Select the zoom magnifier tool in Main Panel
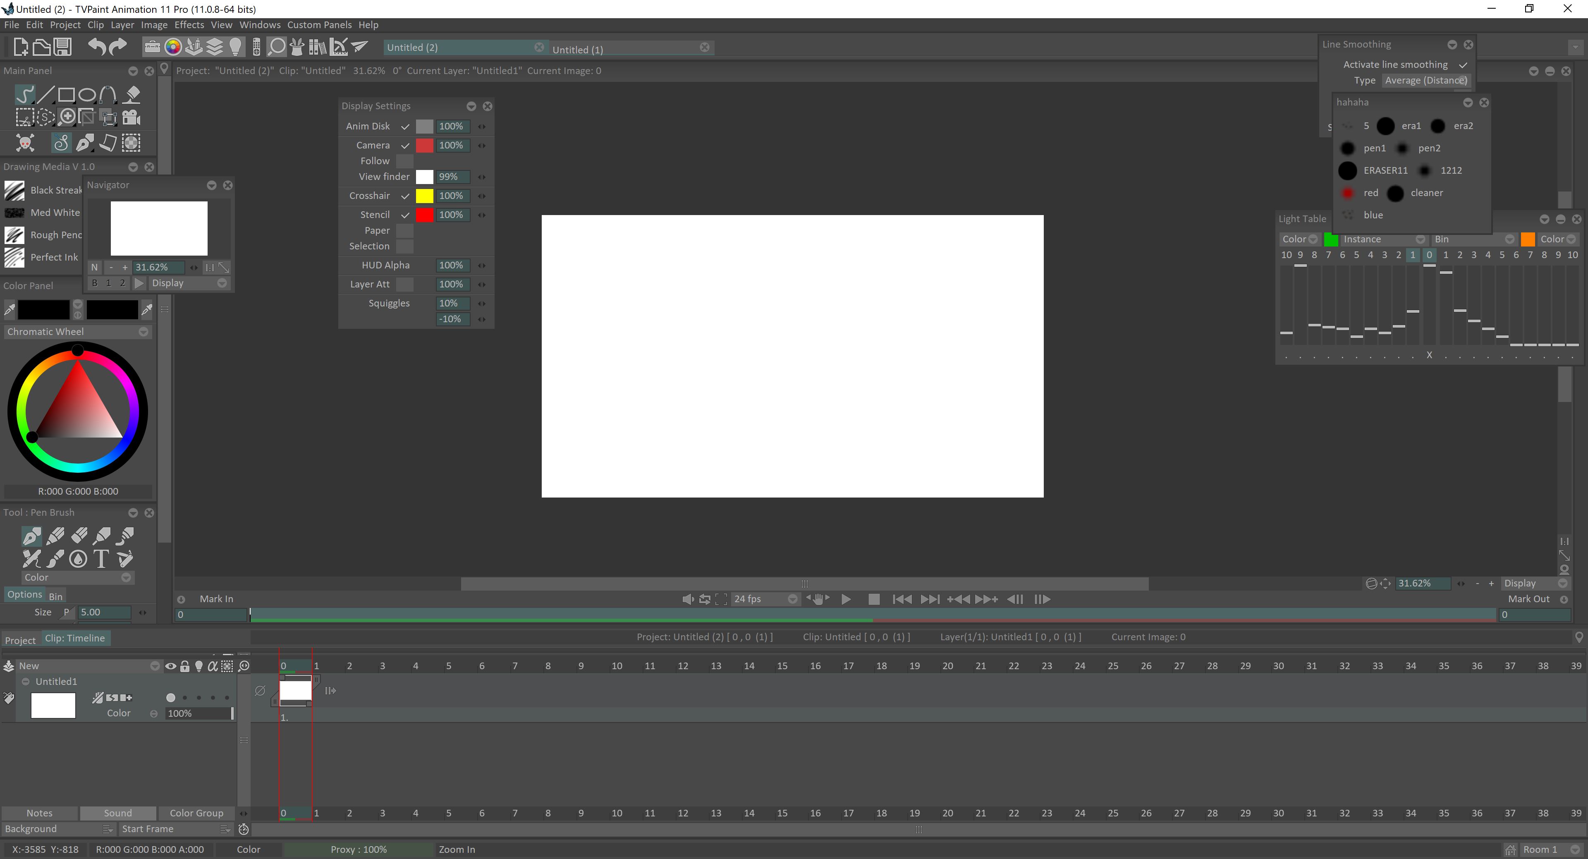 67,117
